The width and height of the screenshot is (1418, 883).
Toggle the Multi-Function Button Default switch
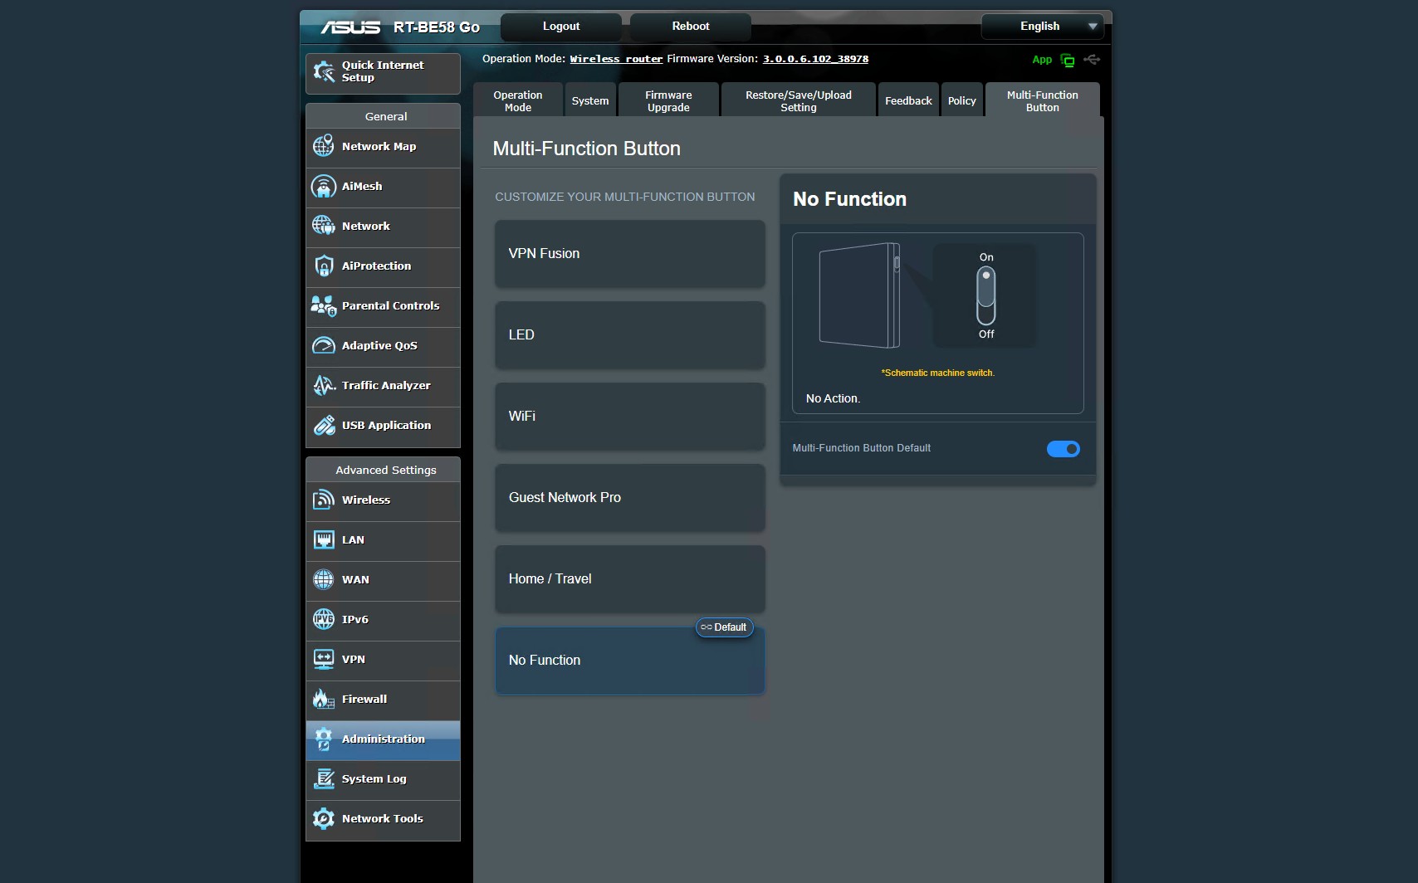[x=1063, y=449]
